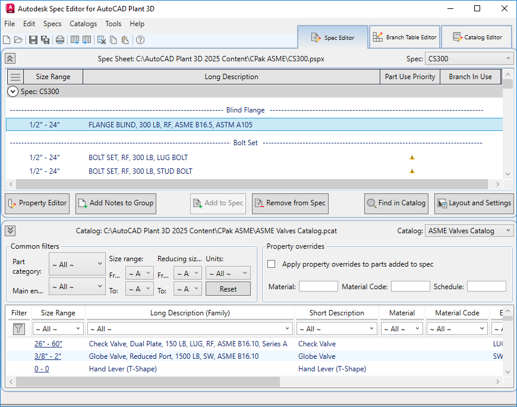517x407 pixels.
Task: Switch to the Branch Table Editor tab
Action: tap(405, 37)
